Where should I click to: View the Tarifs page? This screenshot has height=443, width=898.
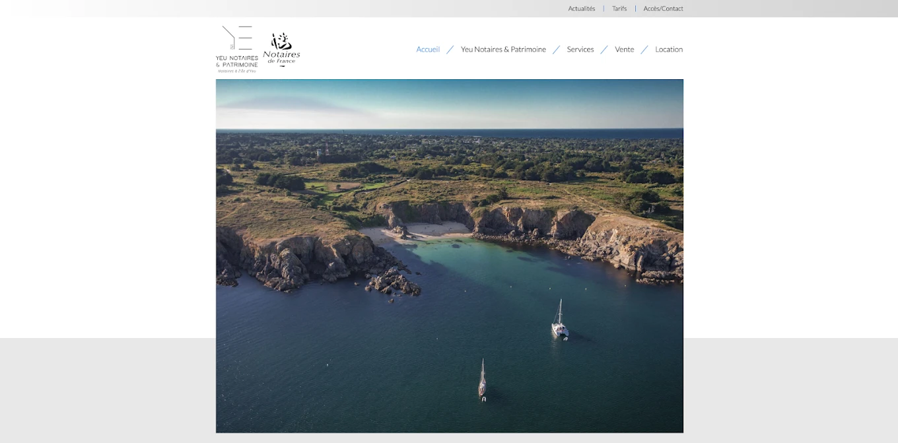619,8
